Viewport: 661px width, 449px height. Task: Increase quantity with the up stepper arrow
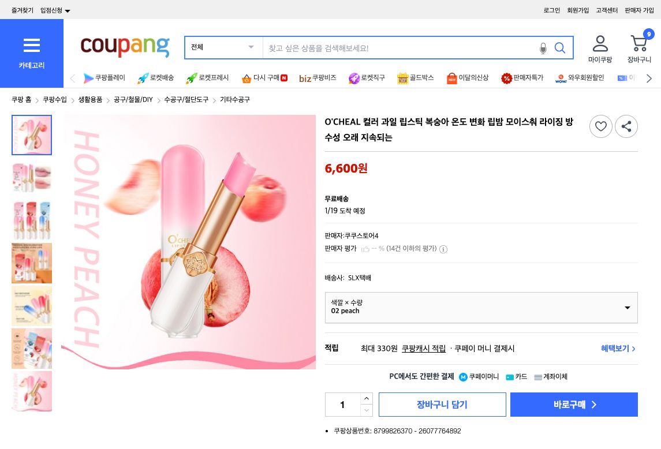coord(367,398)
